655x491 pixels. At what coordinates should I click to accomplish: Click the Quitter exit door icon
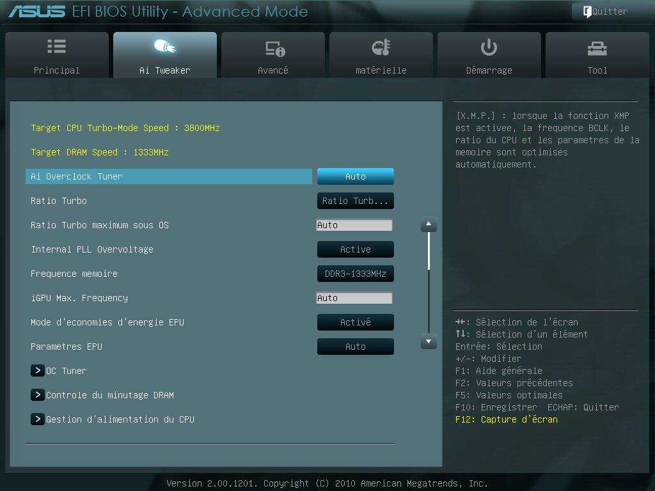click(x=587, y=12)
